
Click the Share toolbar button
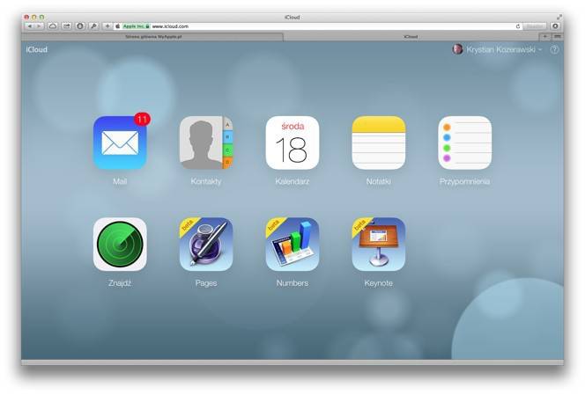pos(66,26)
